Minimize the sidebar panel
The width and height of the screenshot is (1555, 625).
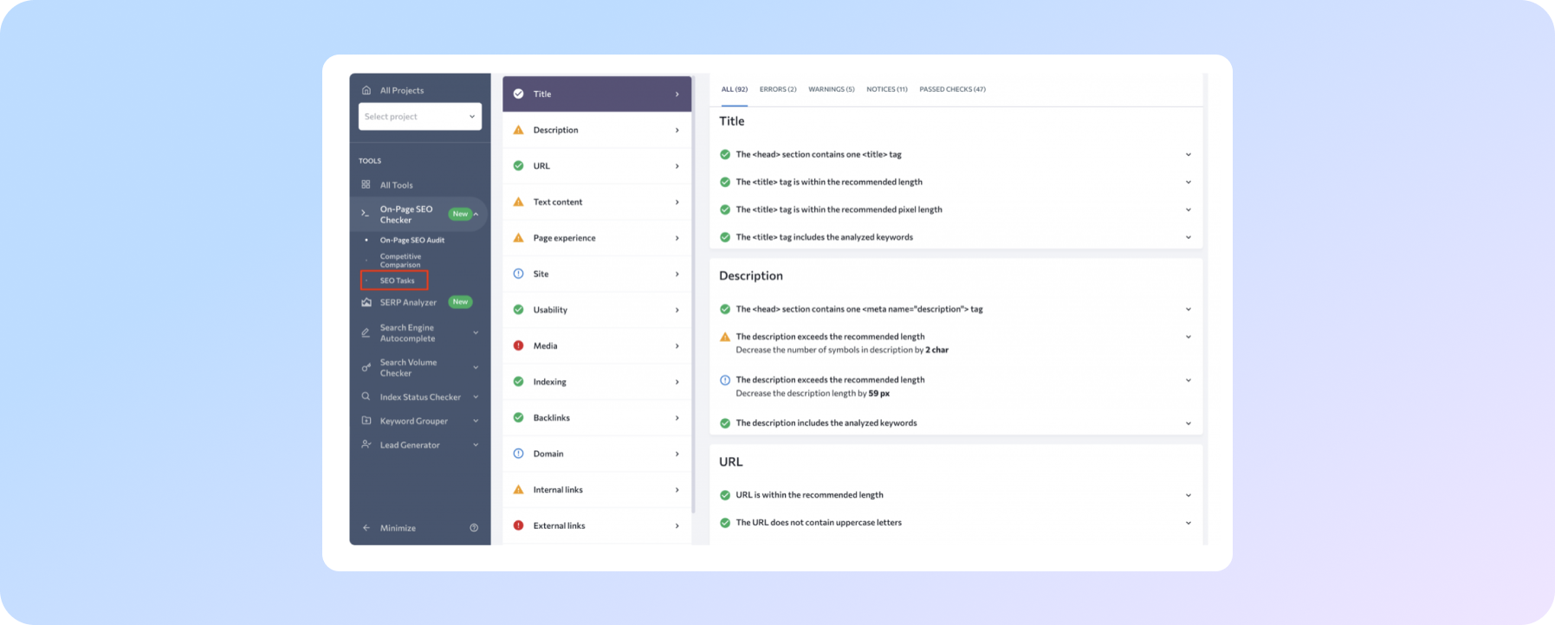[x=397, y=528]
